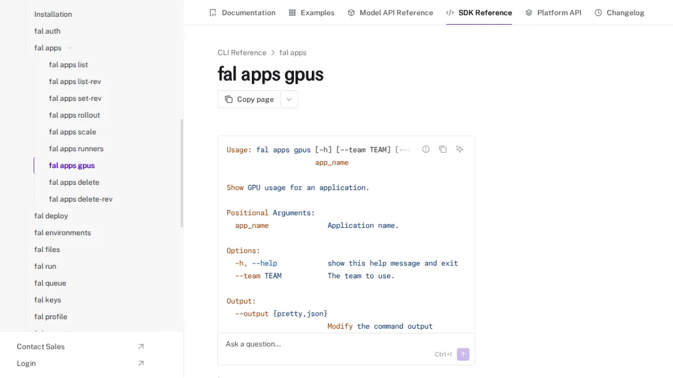Open the Copy page options dropdown
The image size is (673, 378).
289,99
